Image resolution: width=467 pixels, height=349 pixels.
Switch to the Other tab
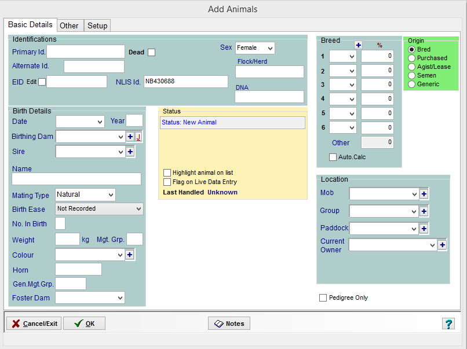click(x=69, y=25)
